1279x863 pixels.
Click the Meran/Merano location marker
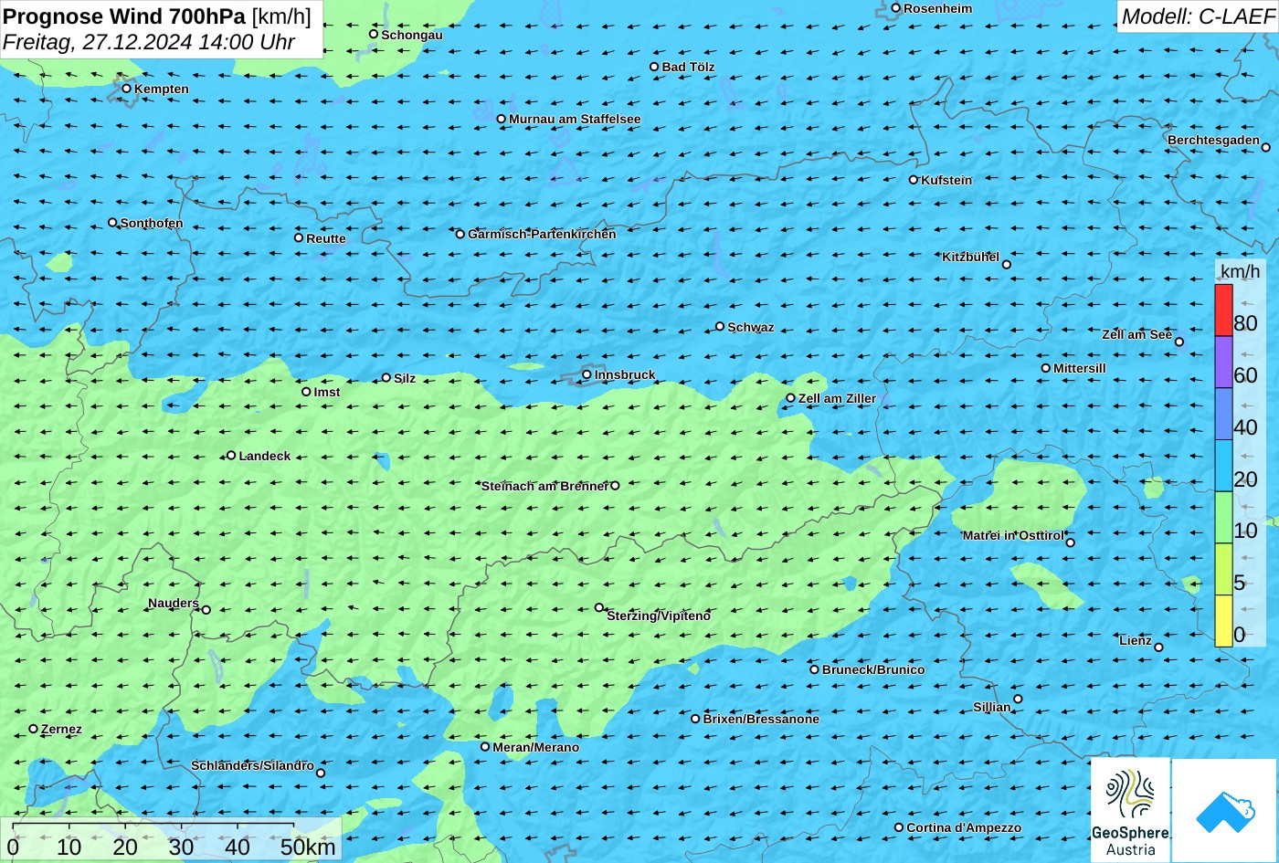[x=485, y=746]
